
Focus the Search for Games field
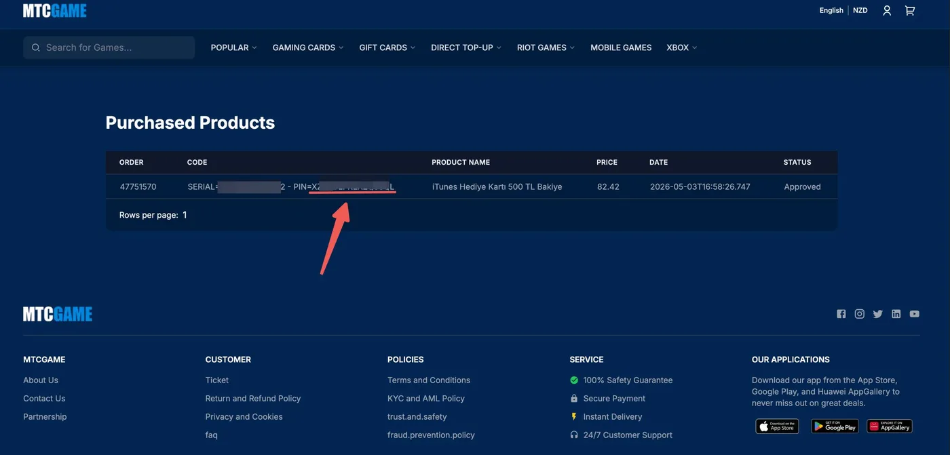(x=109, y=47)
